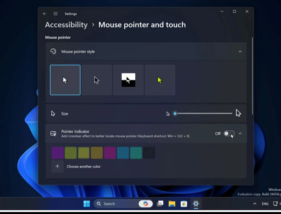Click the ENG language indicator
281x214 pixels.
[265, 204]
